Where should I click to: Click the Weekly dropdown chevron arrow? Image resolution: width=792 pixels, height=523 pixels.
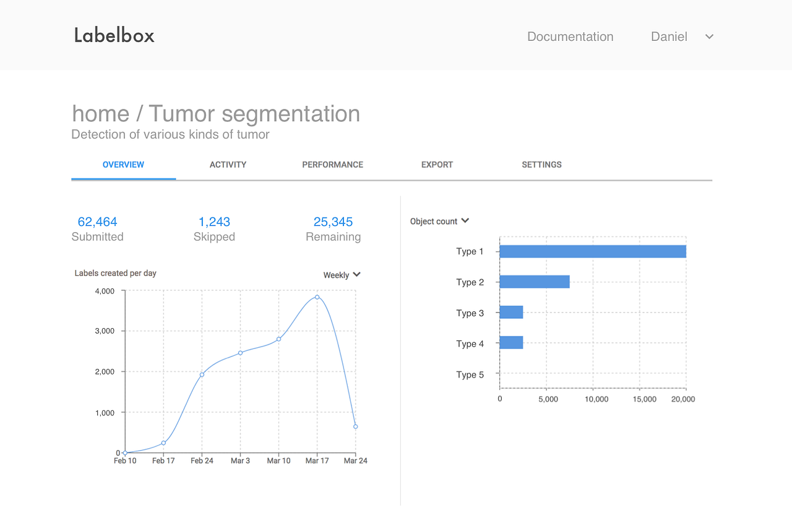[356, 274]
